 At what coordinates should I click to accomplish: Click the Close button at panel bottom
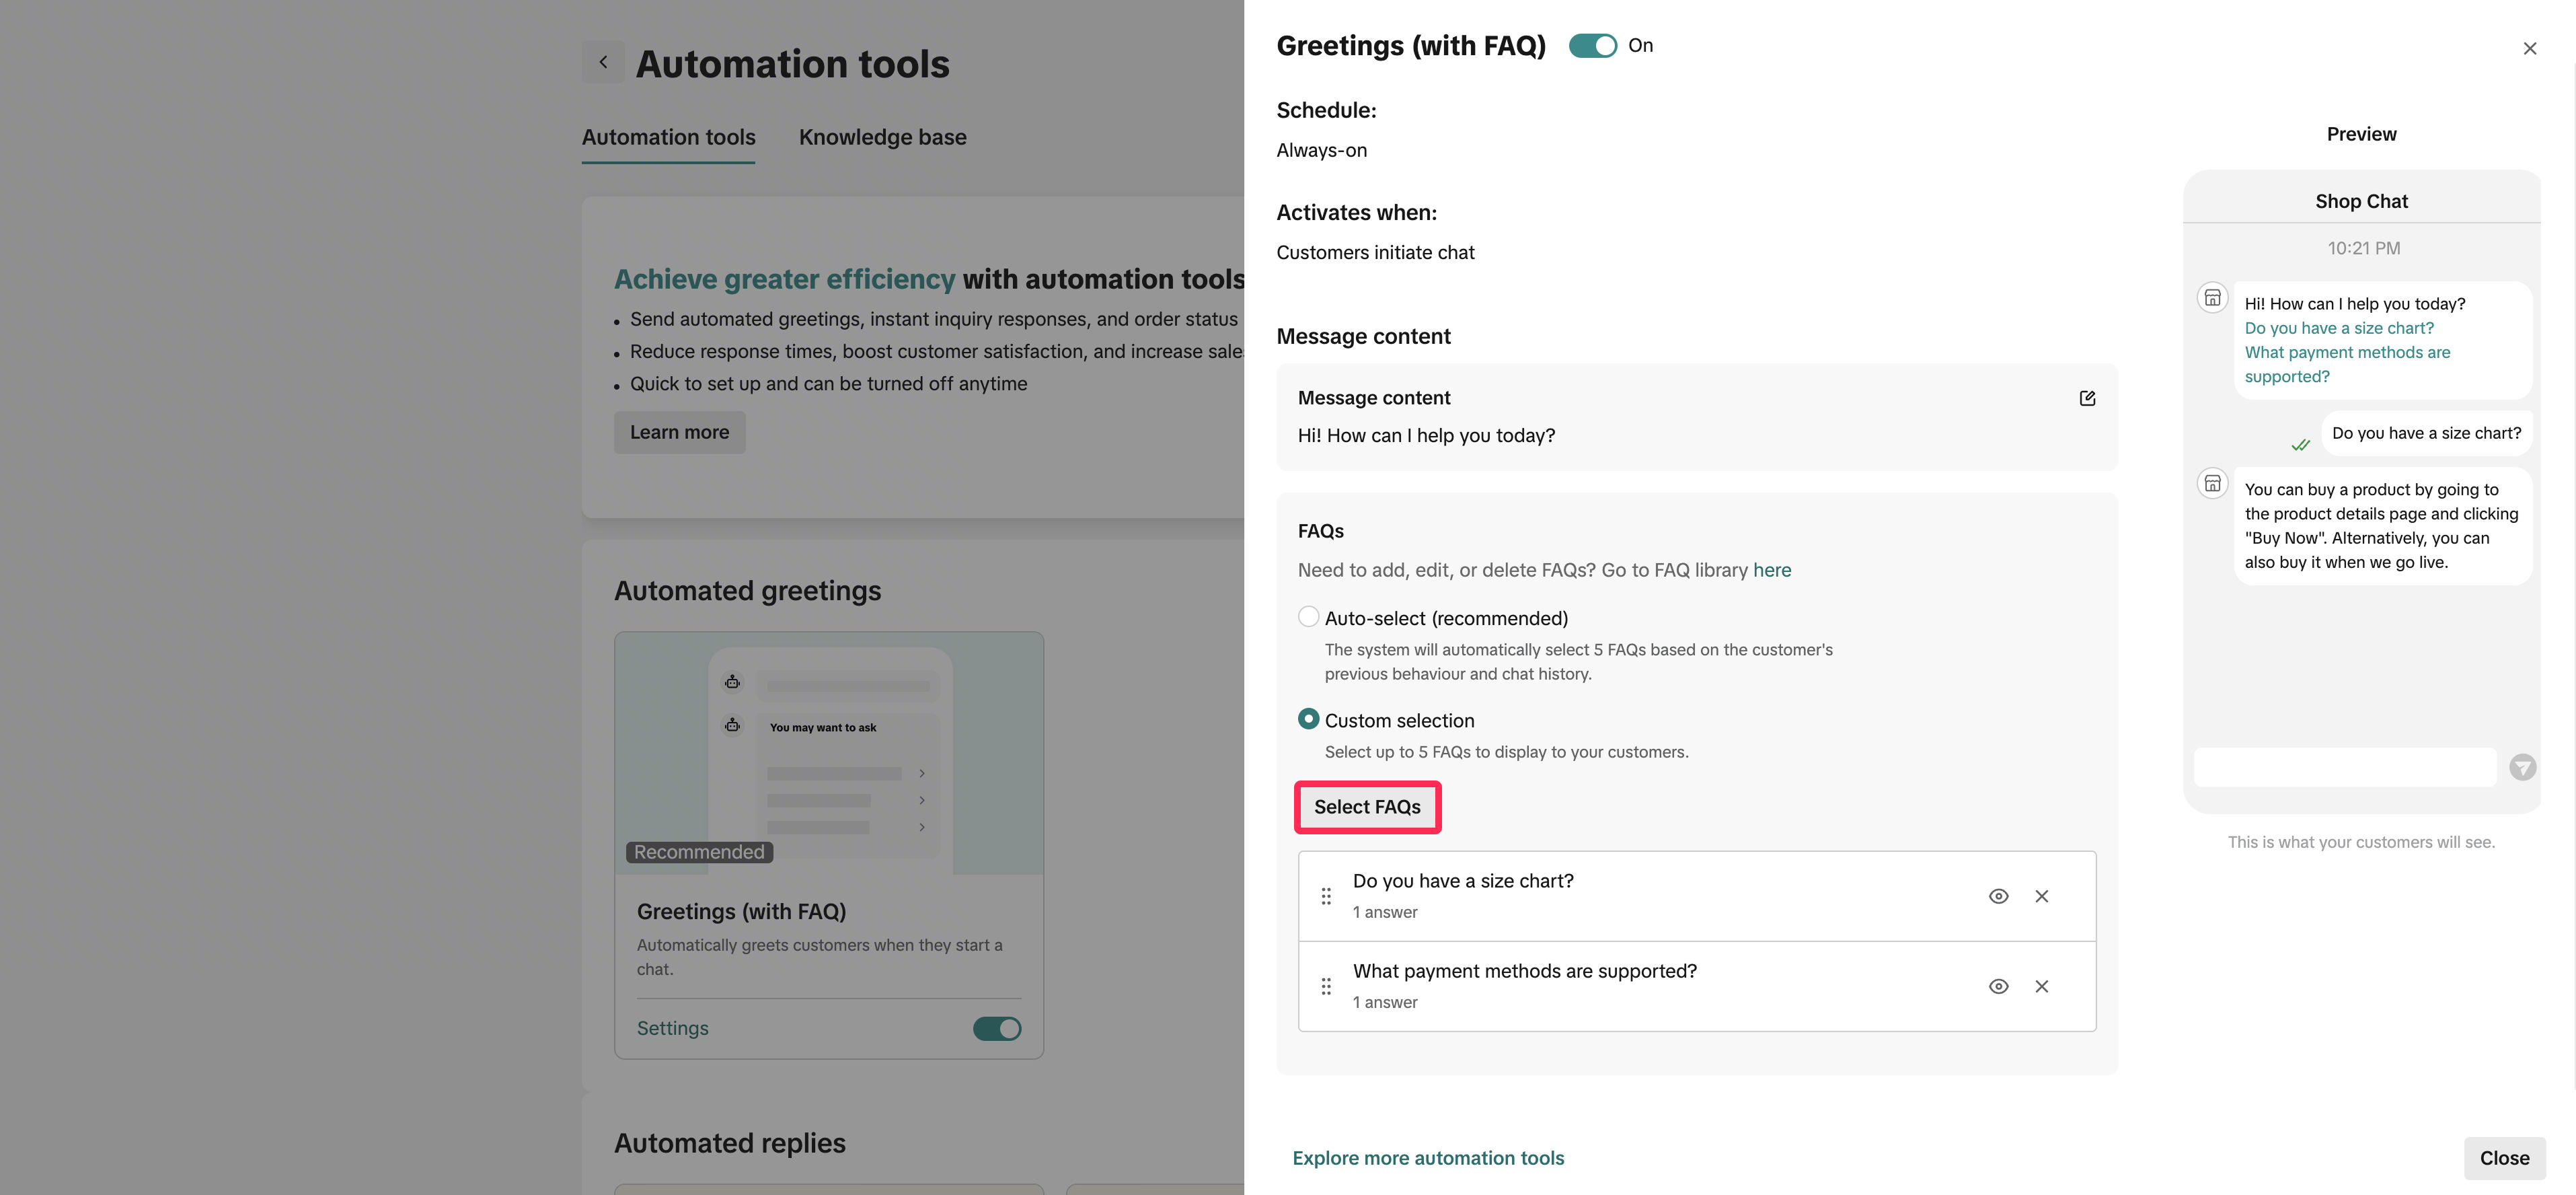[2504, 1158]
